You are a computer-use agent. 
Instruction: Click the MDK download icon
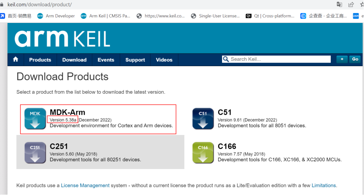click(35, 119)
